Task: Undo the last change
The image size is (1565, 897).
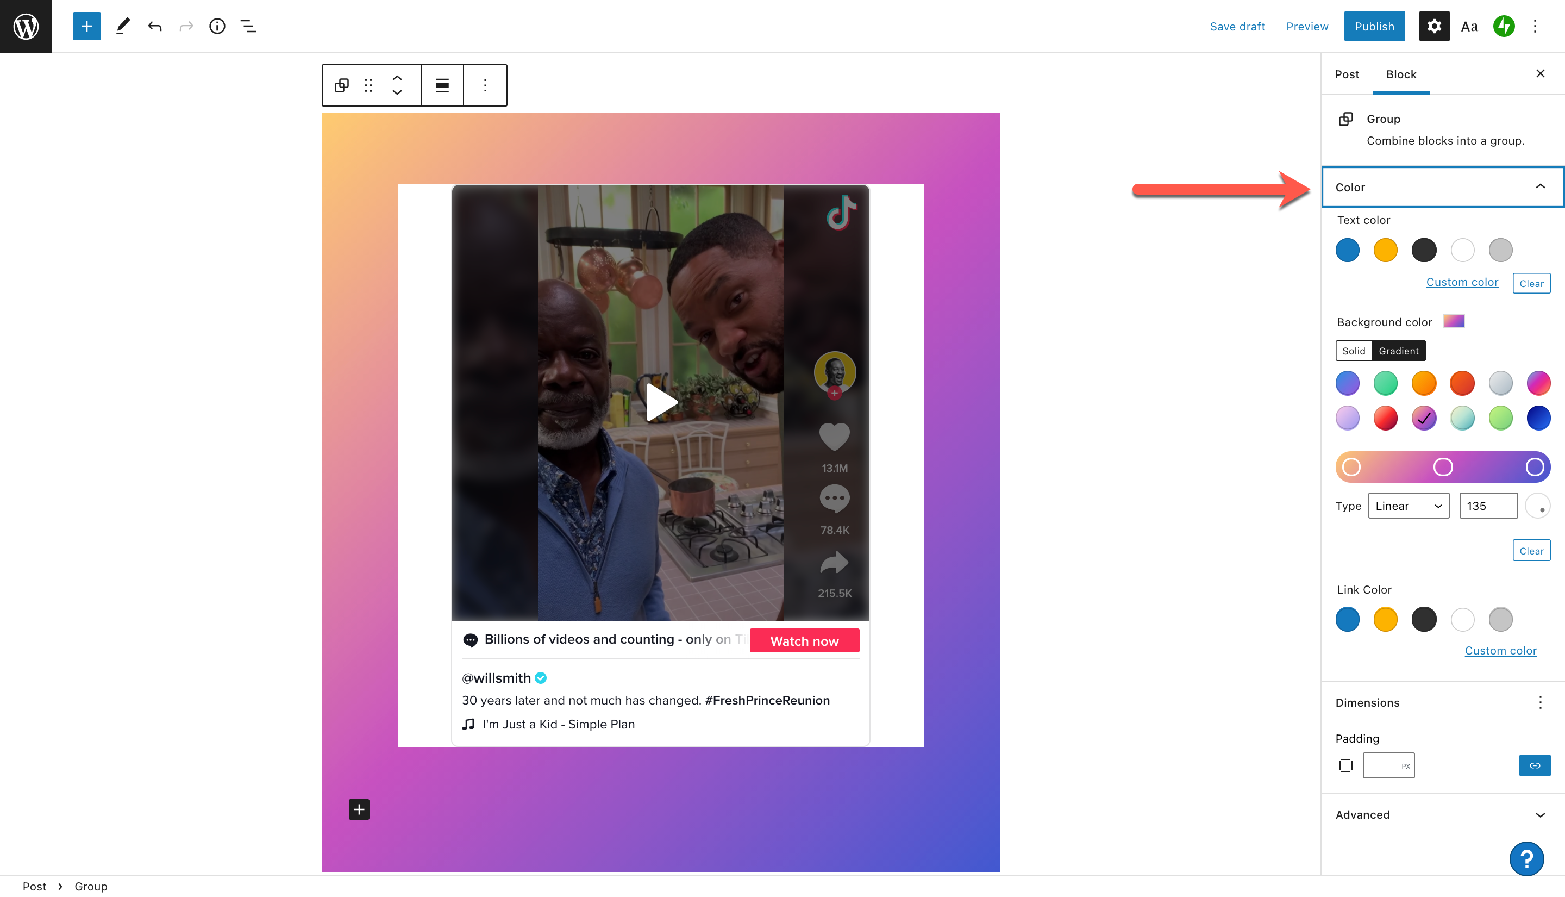Action: (154, 26)
